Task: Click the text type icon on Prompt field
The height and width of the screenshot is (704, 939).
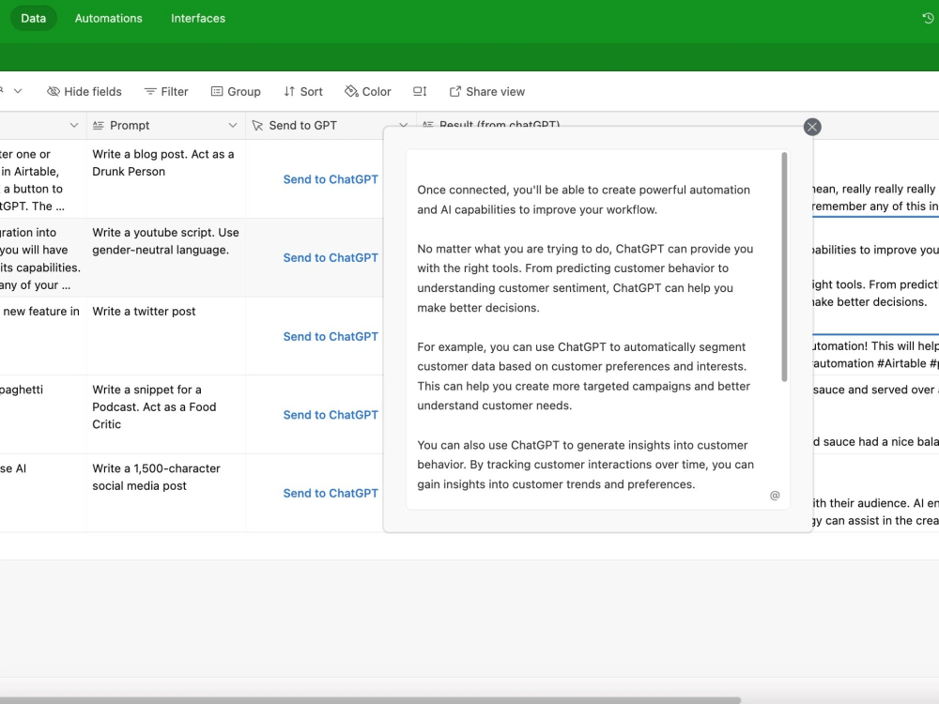Action: (97, 125)
